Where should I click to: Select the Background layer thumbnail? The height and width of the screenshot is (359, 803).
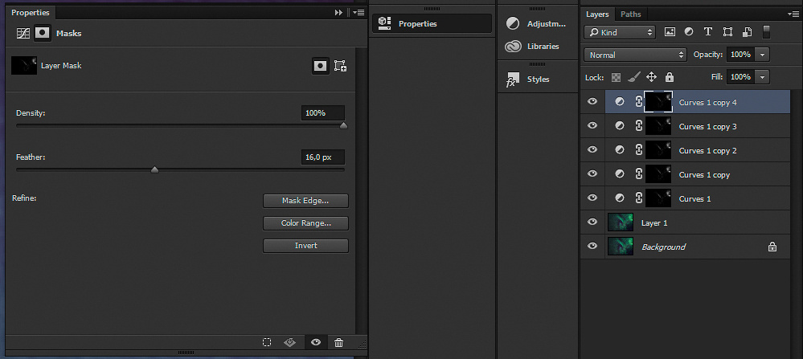tap(621, 247)
